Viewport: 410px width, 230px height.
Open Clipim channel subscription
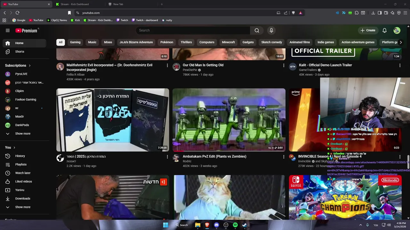click(25, 91)
